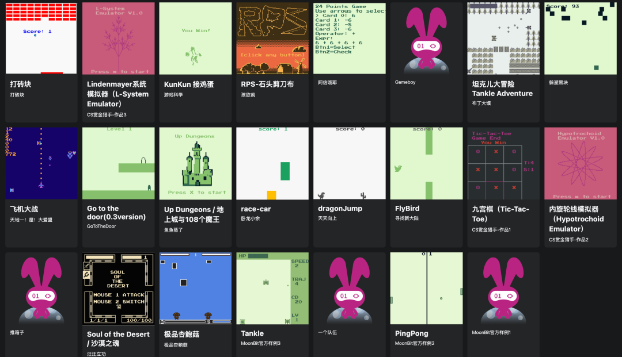622x357 pixels.
Task: Open the Tankle title above MoonBit官方样例3
Action: (252, 333)
